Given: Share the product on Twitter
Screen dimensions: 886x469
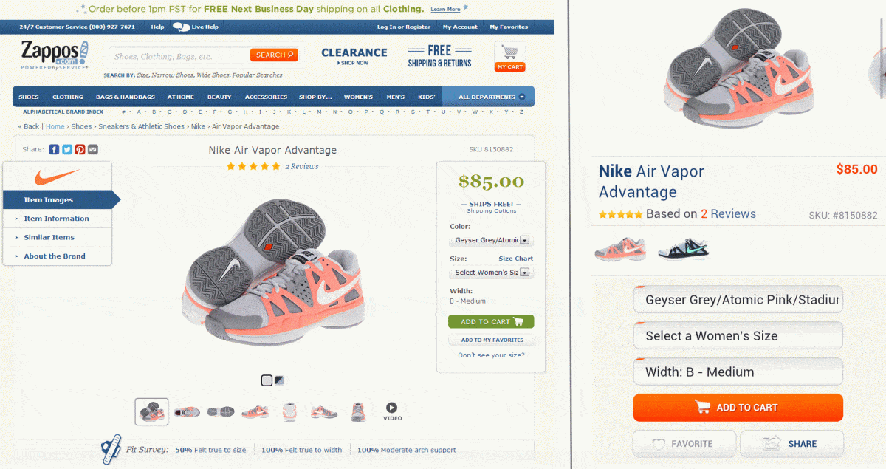Looking at the screenshot, I should point(67,149).
